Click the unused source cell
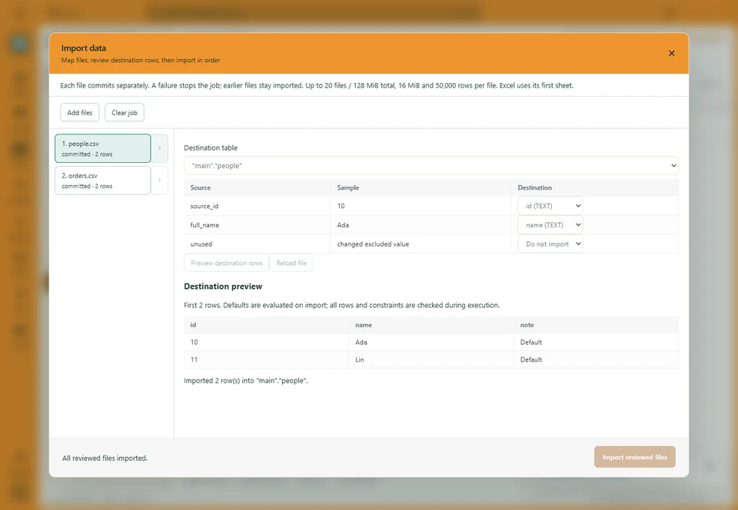This screenshot has width=738, height=510. pos(257,244)
